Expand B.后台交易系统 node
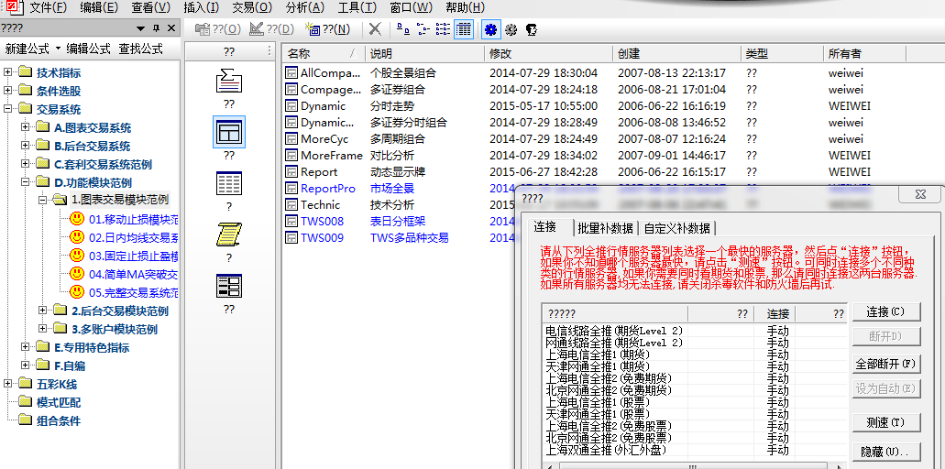This screenshot has width=945, height=469. (x=25, y=146)
